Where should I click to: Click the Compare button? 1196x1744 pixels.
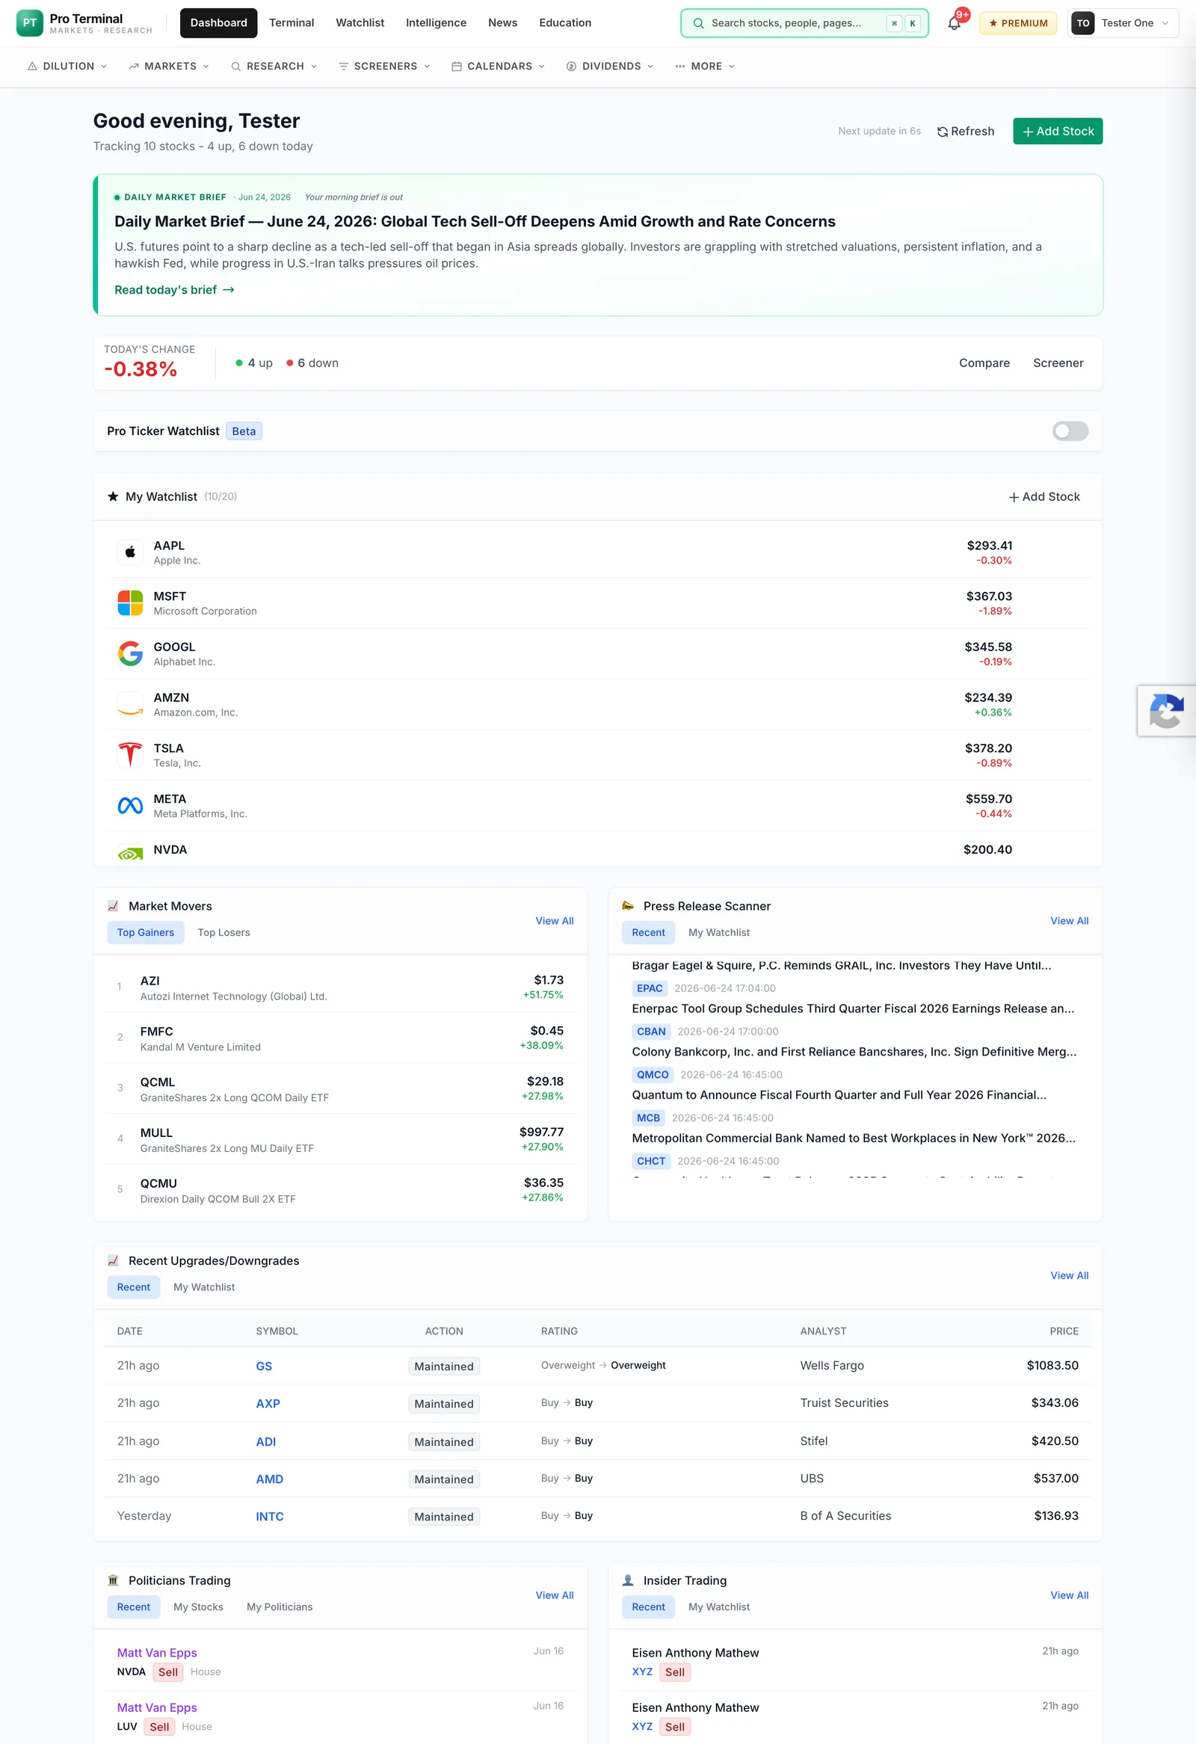pos(984,363)
